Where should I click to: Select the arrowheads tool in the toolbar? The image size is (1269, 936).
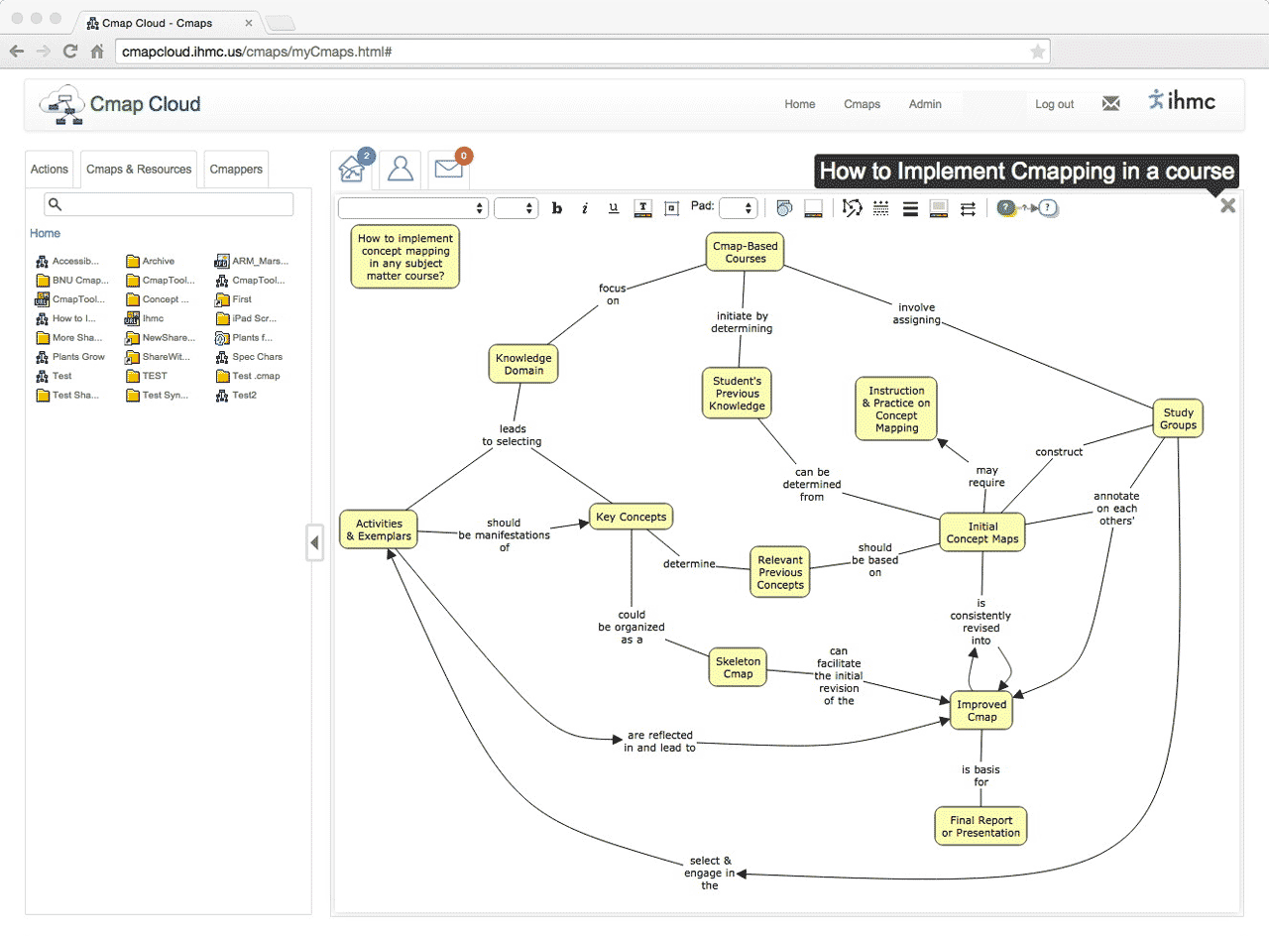point(969,208)
